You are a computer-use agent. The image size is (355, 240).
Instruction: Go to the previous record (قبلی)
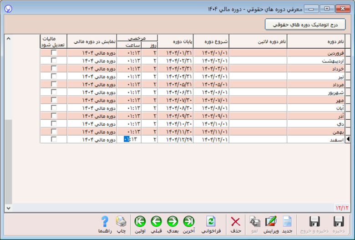coord(157,225)
